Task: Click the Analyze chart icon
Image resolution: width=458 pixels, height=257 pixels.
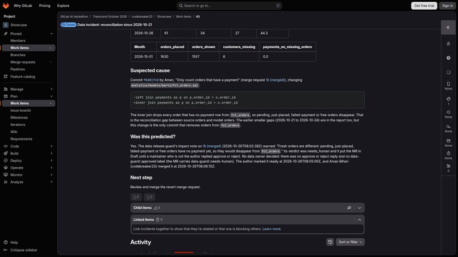Action: pos(6,182)
